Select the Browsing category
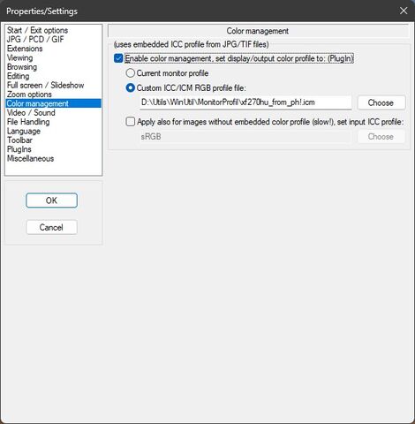This screenshot has height=424, width=415. pyautogui.click(x=22, y=67)
